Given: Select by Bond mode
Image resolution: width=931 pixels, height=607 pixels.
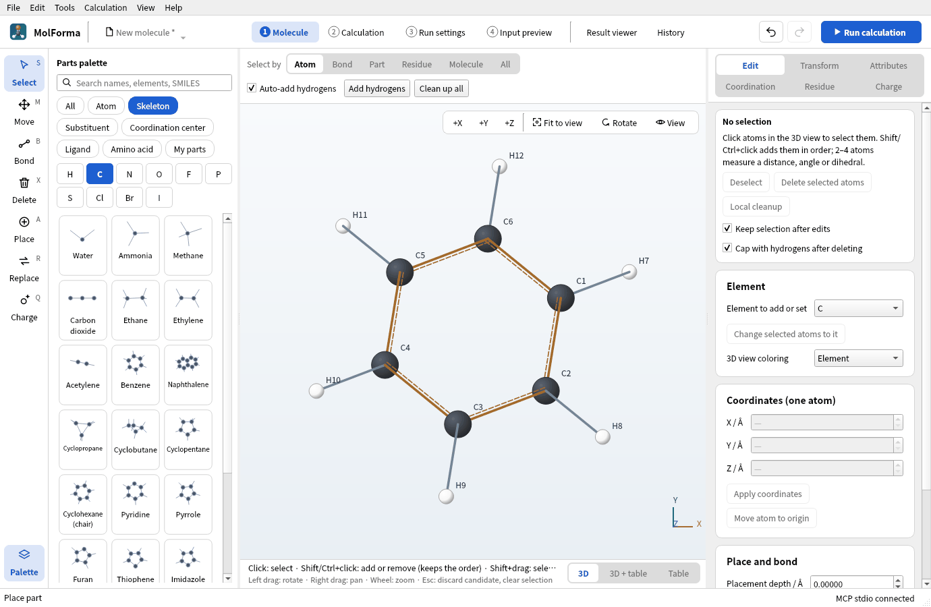Looking at the screenshot, I should coord(342,64).
